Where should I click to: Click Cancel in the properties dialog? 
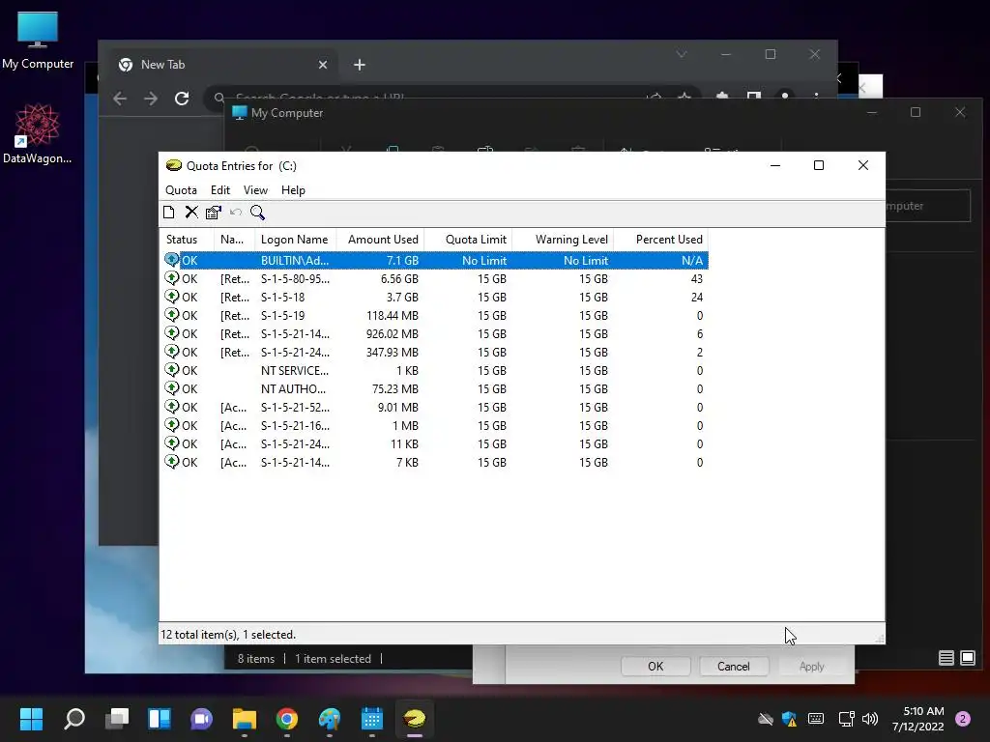tap(733, 667)
